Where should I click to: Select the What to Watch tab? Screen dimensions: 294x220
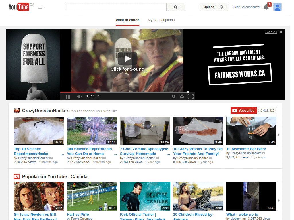(x=127, y=20)
